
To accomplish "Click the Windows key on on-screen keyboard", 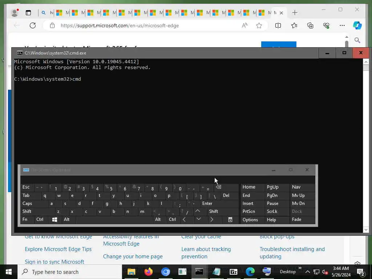I will pos(54,220).
